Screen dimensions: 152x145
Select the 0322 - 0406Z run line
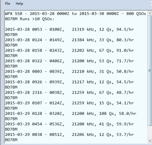click(x=70, y=61)
